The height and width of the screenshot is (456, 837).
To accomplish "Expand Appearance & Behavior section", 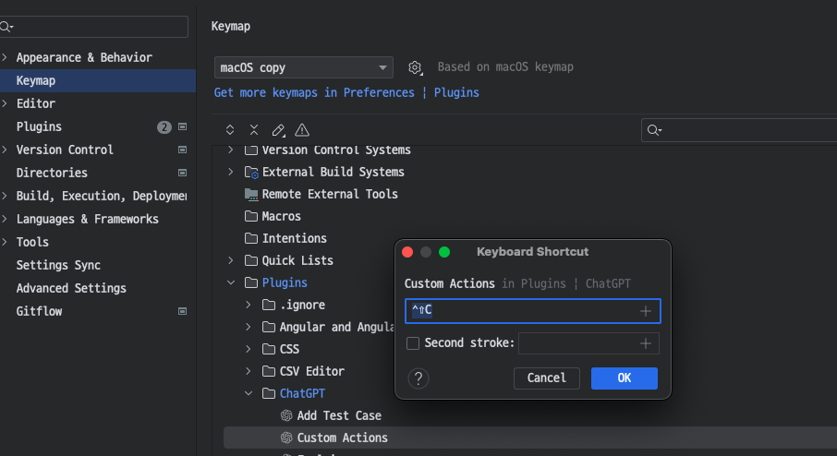I will (5, 57).
